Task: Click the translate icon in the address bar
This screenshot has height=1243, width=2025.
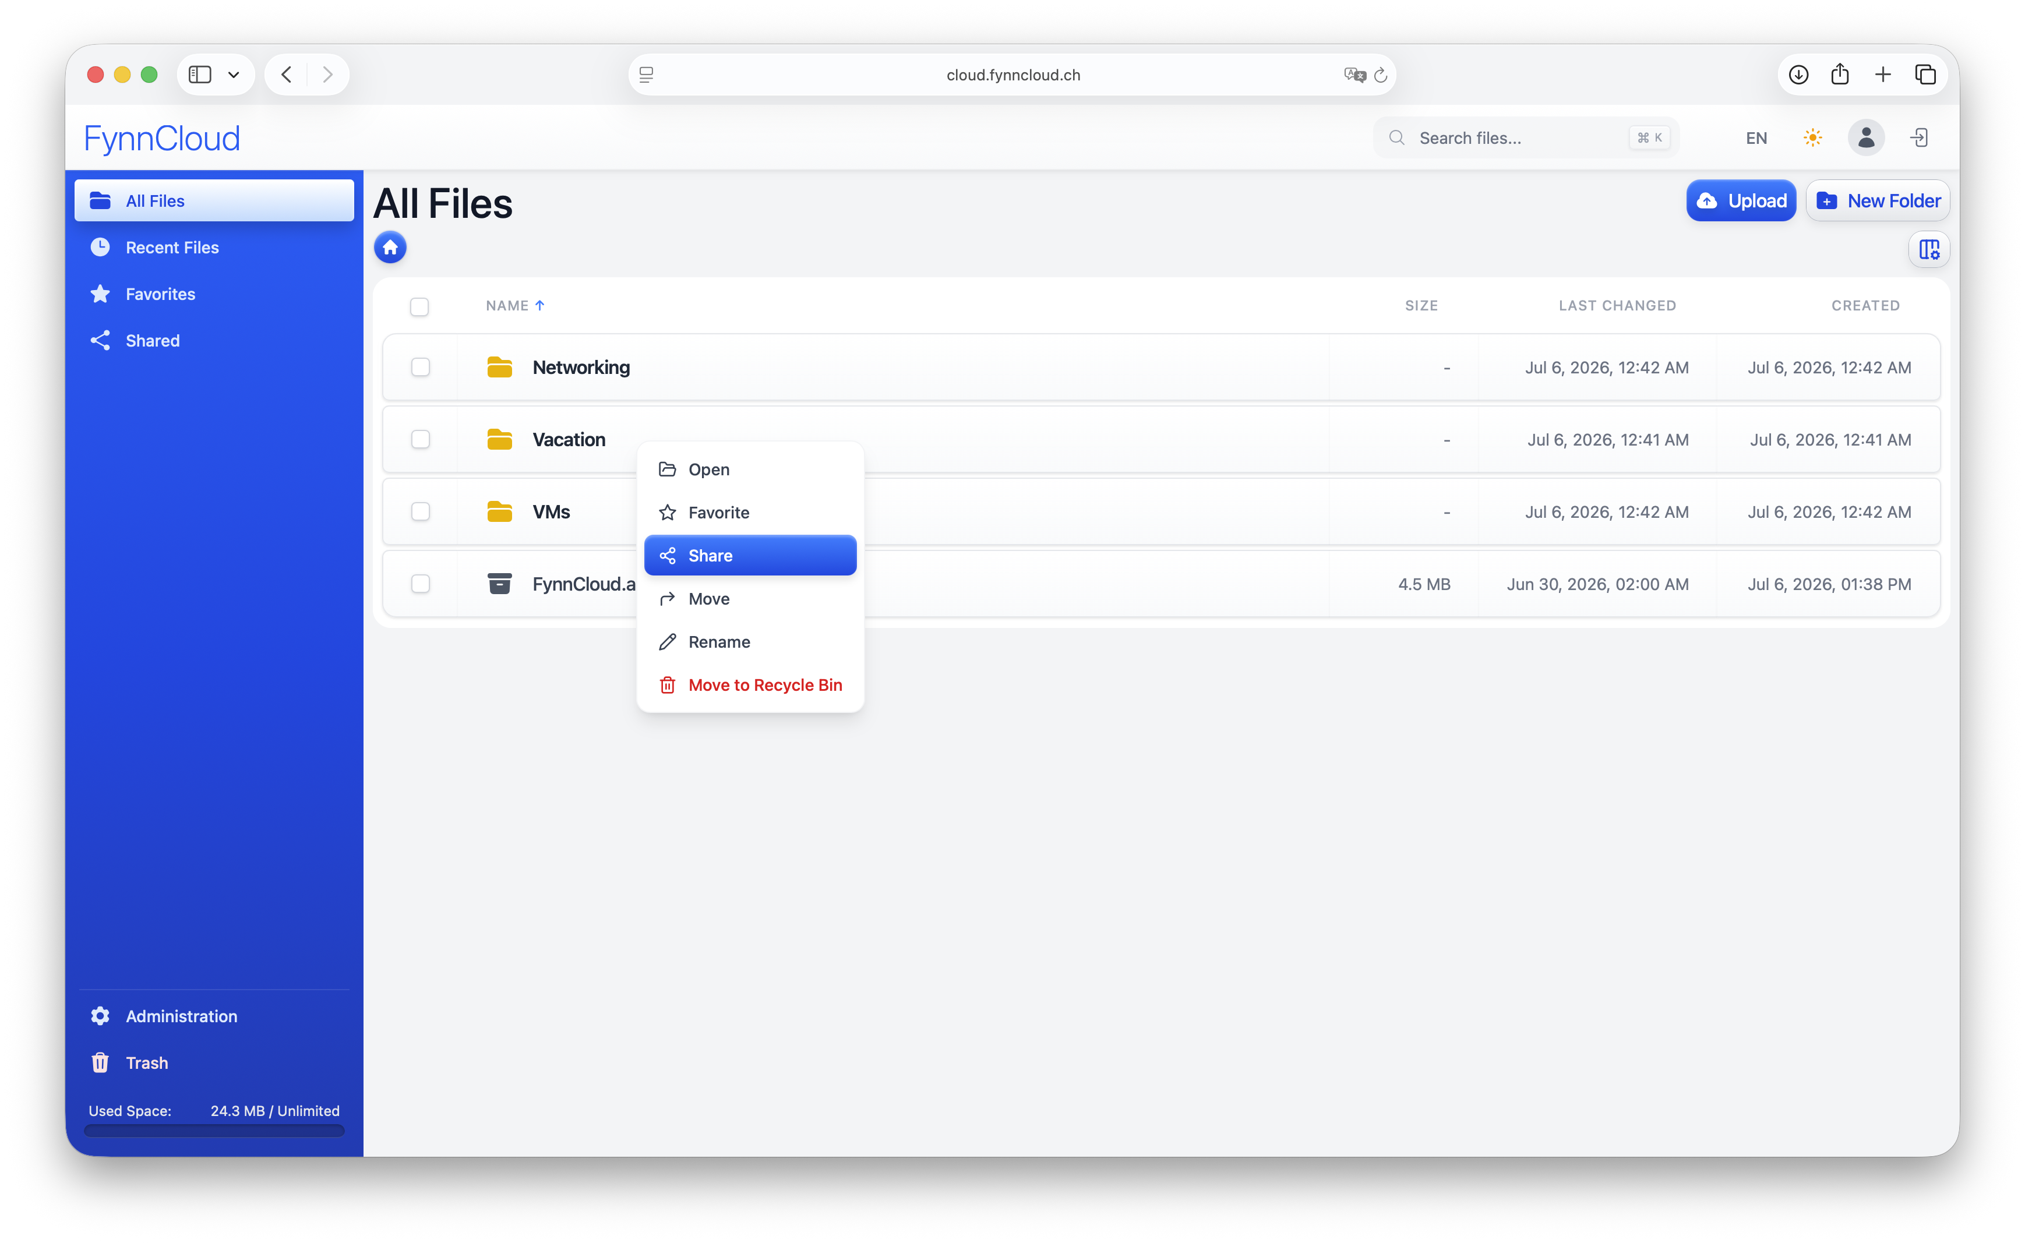Action: [1354, 75]
